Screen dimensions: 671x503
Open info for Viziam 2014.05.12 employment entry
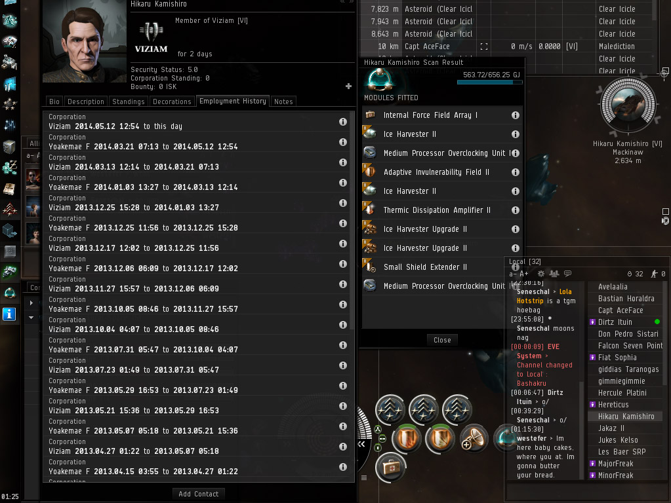[x=343, y=122]
